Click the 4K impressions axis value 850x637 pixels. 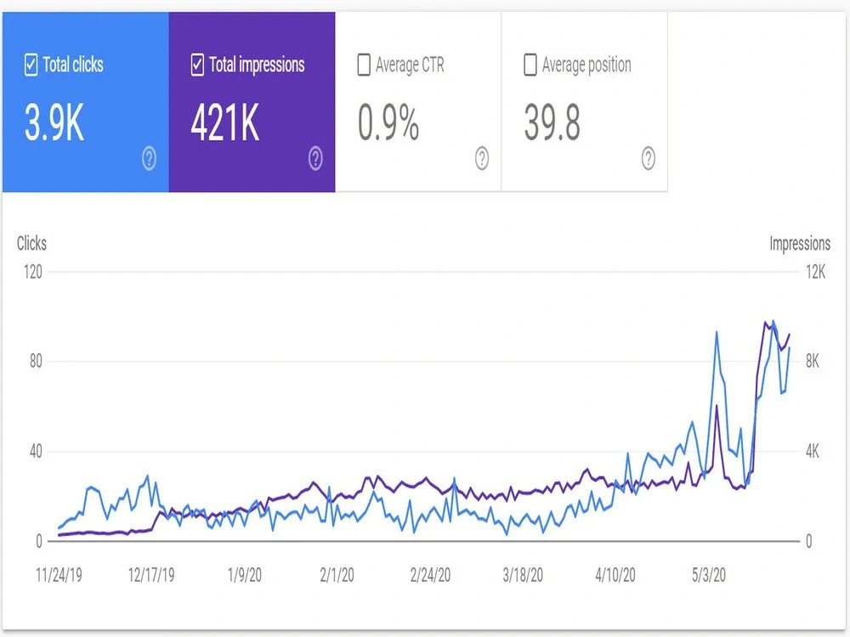[x=813, y=451]
